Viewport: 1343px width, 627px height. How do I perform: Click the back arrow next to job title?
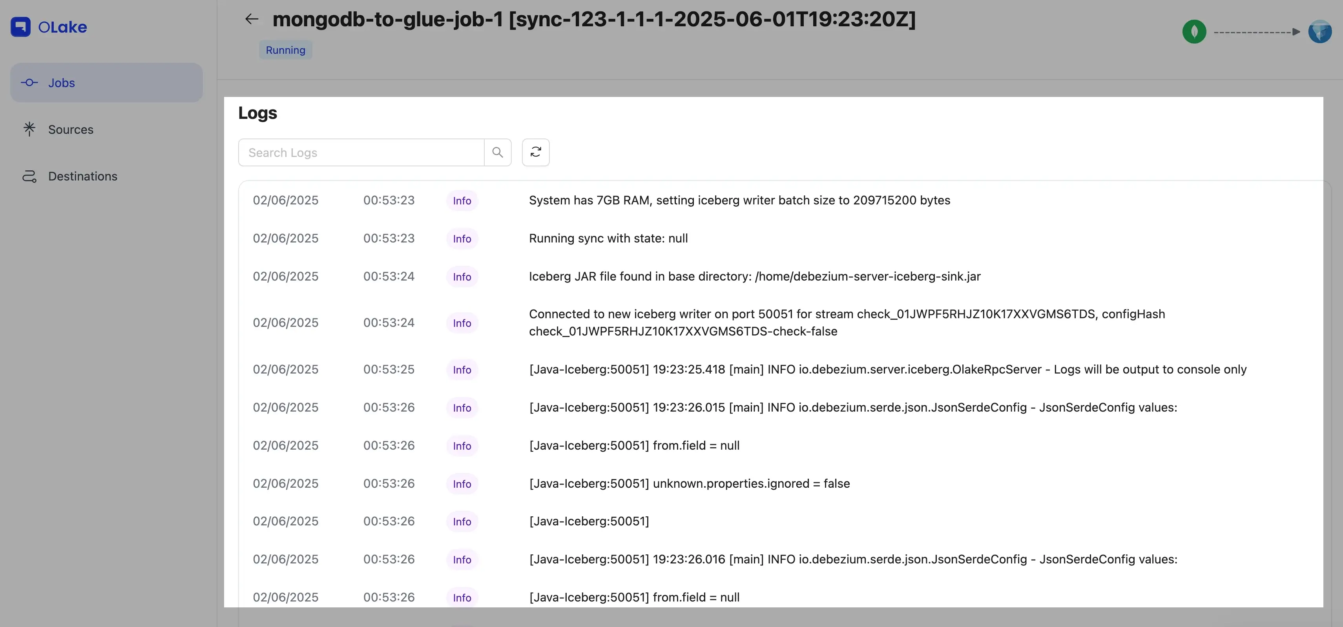click(252, 19)
